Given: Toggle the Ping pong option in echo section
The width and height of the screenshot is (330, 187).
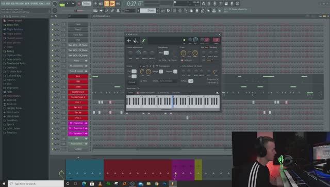Looking at the screenshot, I should point(218,79).
